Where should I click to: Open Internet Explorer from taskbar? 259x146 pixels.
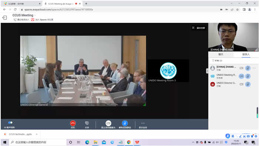click(112, 142)
